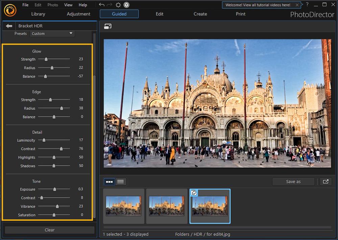This screenshot has width=338, height=240.
Task: Click the compare view icon above the photo
Action: click(x=107, y=26)
